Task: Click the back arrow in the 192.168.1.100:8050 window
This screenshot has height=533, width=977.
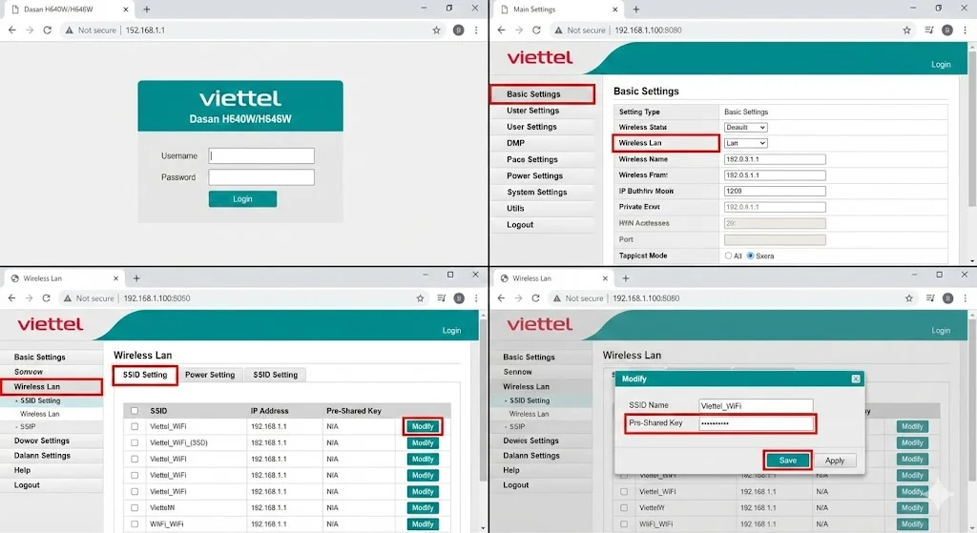Action: [x=11, y=298]
